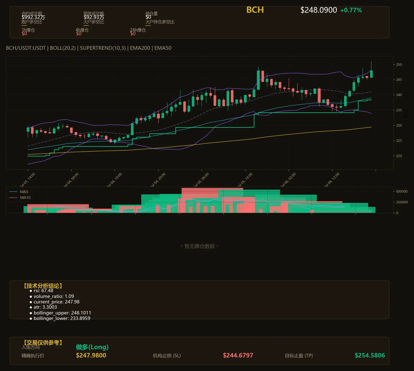The height and width of the screenshot is (371, 414).
Task: Click the 持仓量 label
Action: click(x=152, y=13)
